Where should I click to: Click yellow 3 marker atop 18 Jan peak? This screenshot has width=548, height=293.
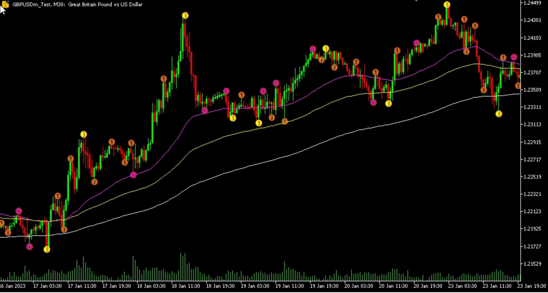pyautogui.click(x=185, y=16)
